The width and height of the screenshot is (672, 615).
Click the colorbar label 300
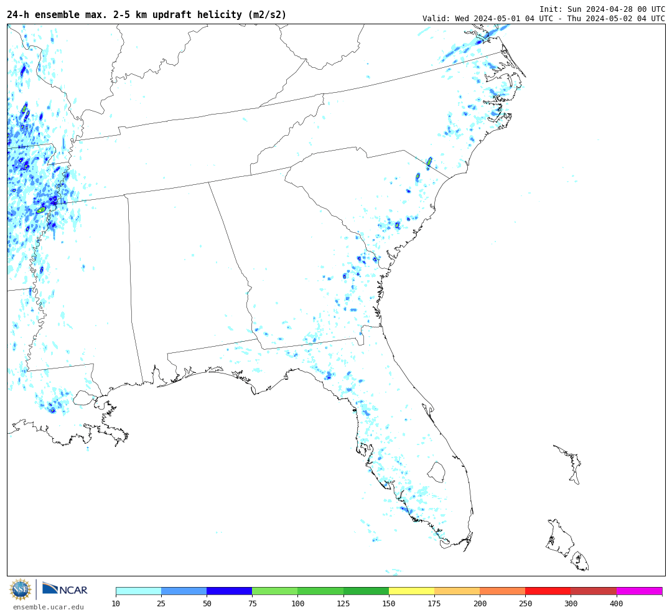571,604
